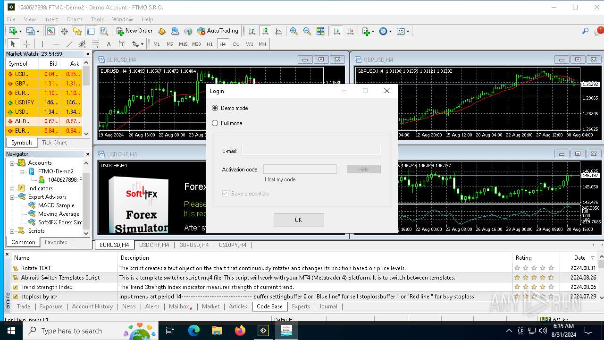This screenshot has width=604, height=340.
Task: Toggle the Market Watch toolbar icon
Action: (x=50, y=31)
